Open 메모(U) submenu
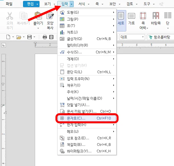Viewport: 174px width, 166px height. pos(87,131)
